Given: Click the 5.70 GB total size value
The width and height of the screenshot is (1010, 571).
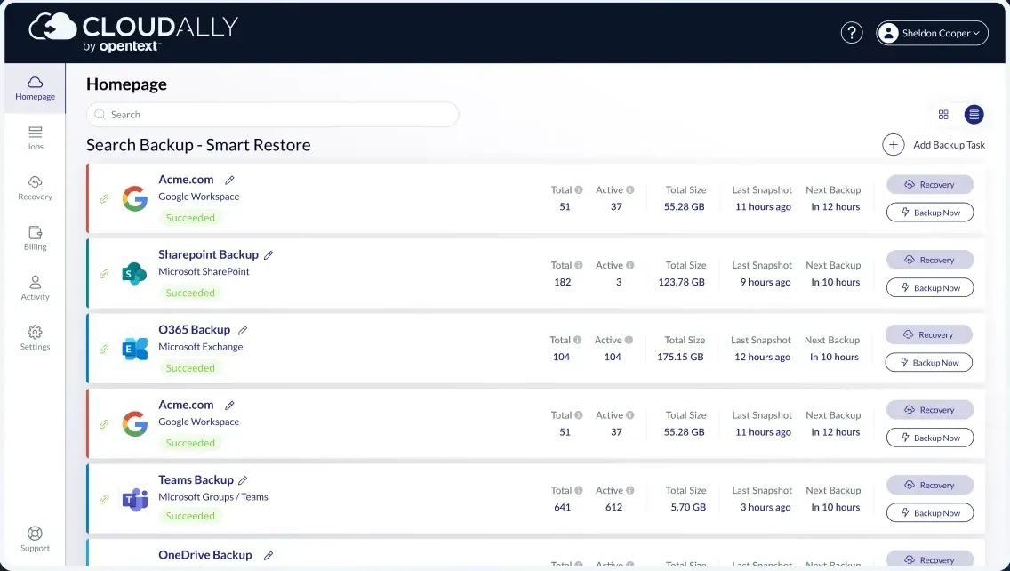Looking at the screenshot, I should click(688, 507).
